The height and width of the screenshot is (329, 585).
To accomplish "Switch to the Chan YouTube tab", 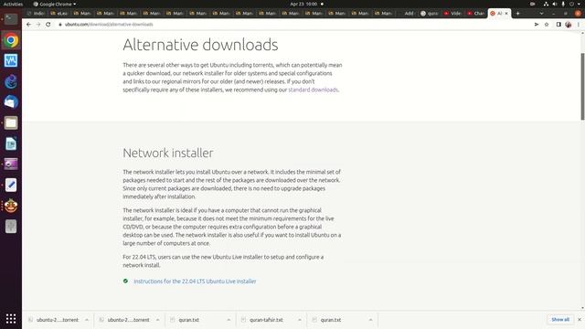I will click(x=475, y=14).
